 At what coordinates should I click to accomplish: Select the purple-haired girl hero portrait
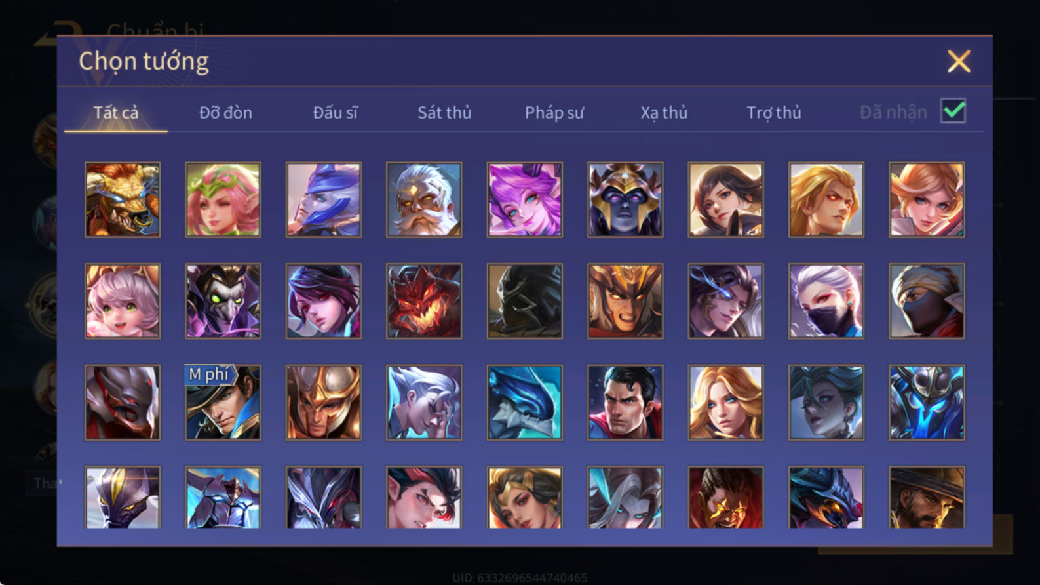525,200
